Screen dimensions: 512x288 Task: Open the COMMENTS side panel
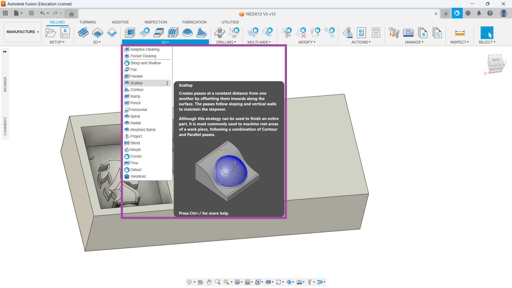click(5, 126)
